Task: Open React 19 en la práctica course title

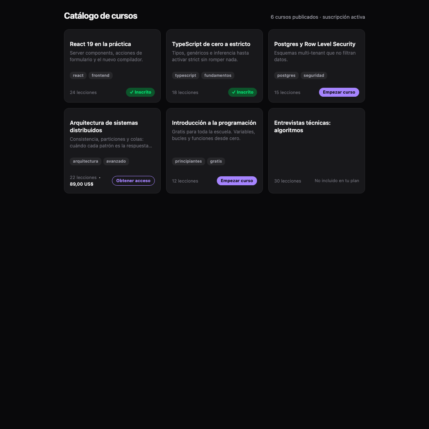Action: click(100, 44)
